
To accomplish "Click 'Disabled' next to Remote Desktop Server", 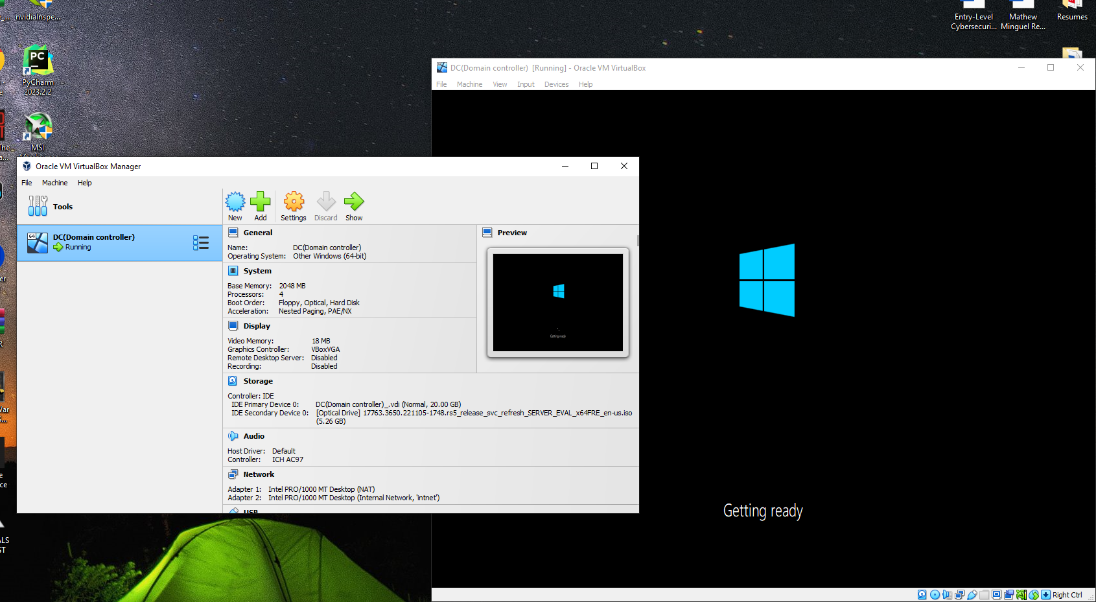I will (x=324, y=358).
